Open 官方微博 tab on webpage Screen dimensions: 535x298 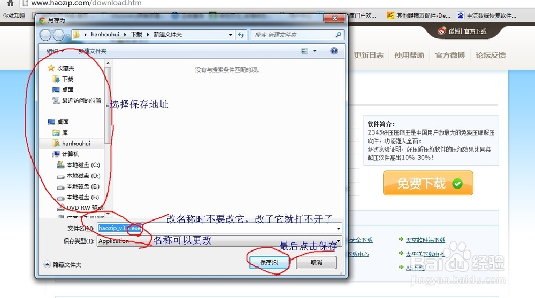450,55
